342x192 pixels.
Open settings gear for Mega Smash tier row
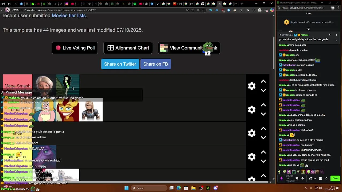pyautogui.click(x=252, y=86)
